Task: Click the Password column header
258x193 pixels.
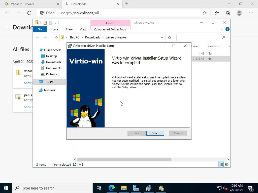Action: [215, 46]
